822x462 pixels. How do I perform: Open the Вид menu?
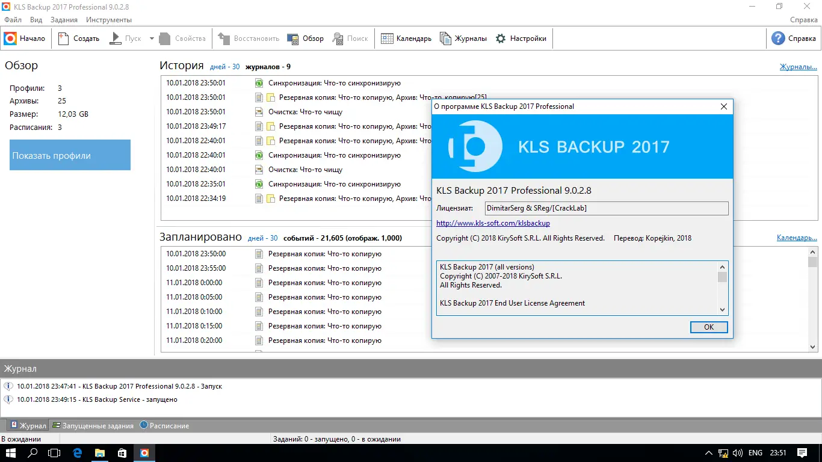(x=36, y=20)
